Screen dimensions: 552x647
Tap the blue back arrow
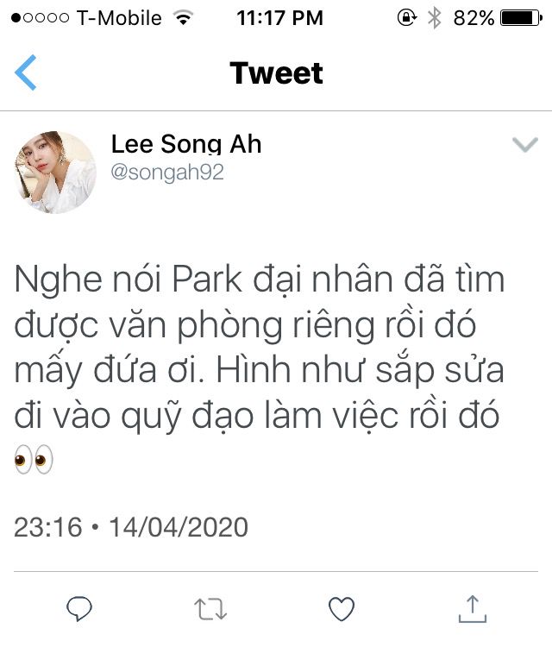[x=26, y=72]
